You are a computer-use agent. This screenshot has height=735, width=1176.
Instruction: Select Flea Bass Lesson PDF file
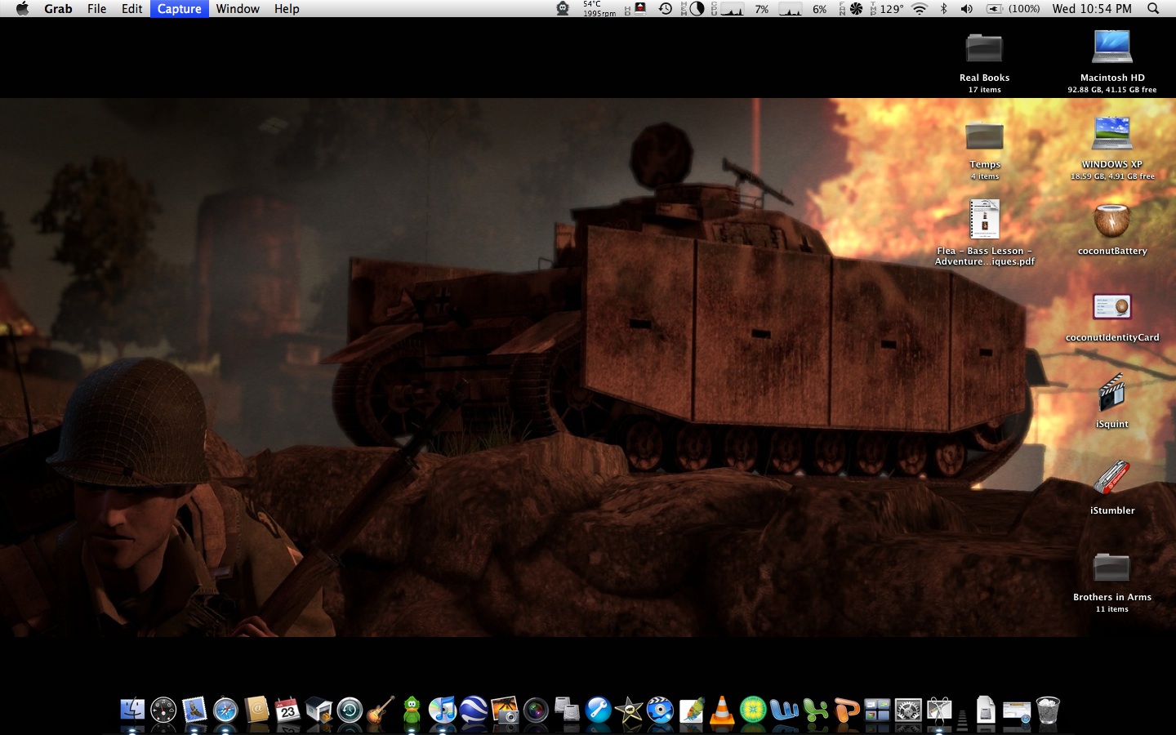[x=985, y=219]
